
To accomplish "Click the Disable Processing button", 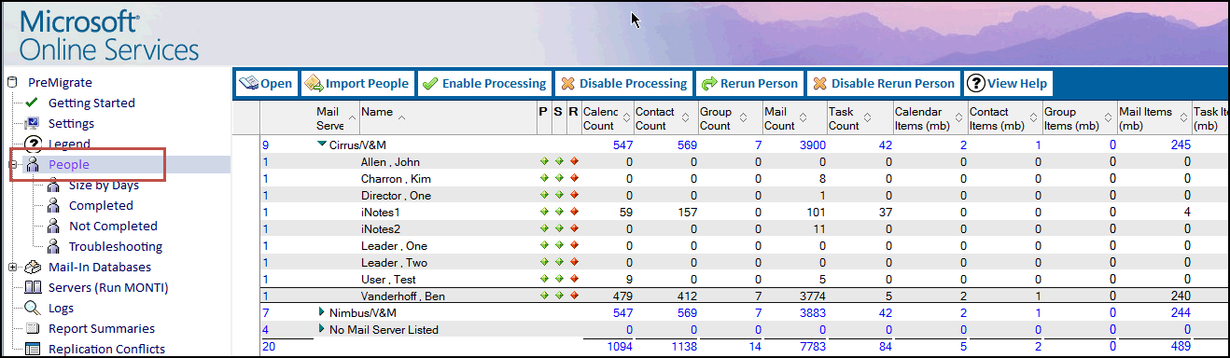I will pyautogui.click(x=623, y=83).
